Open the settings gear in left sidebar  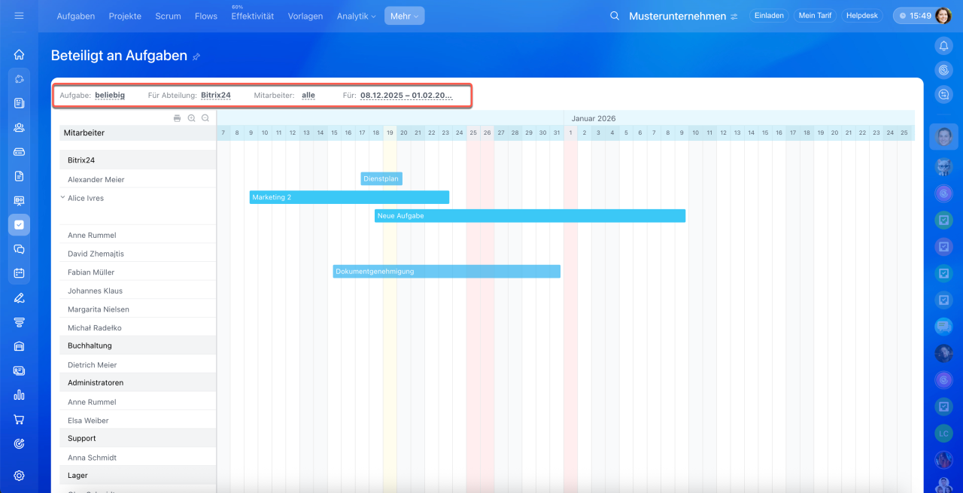pyautogui.click(x=19, y=476)
